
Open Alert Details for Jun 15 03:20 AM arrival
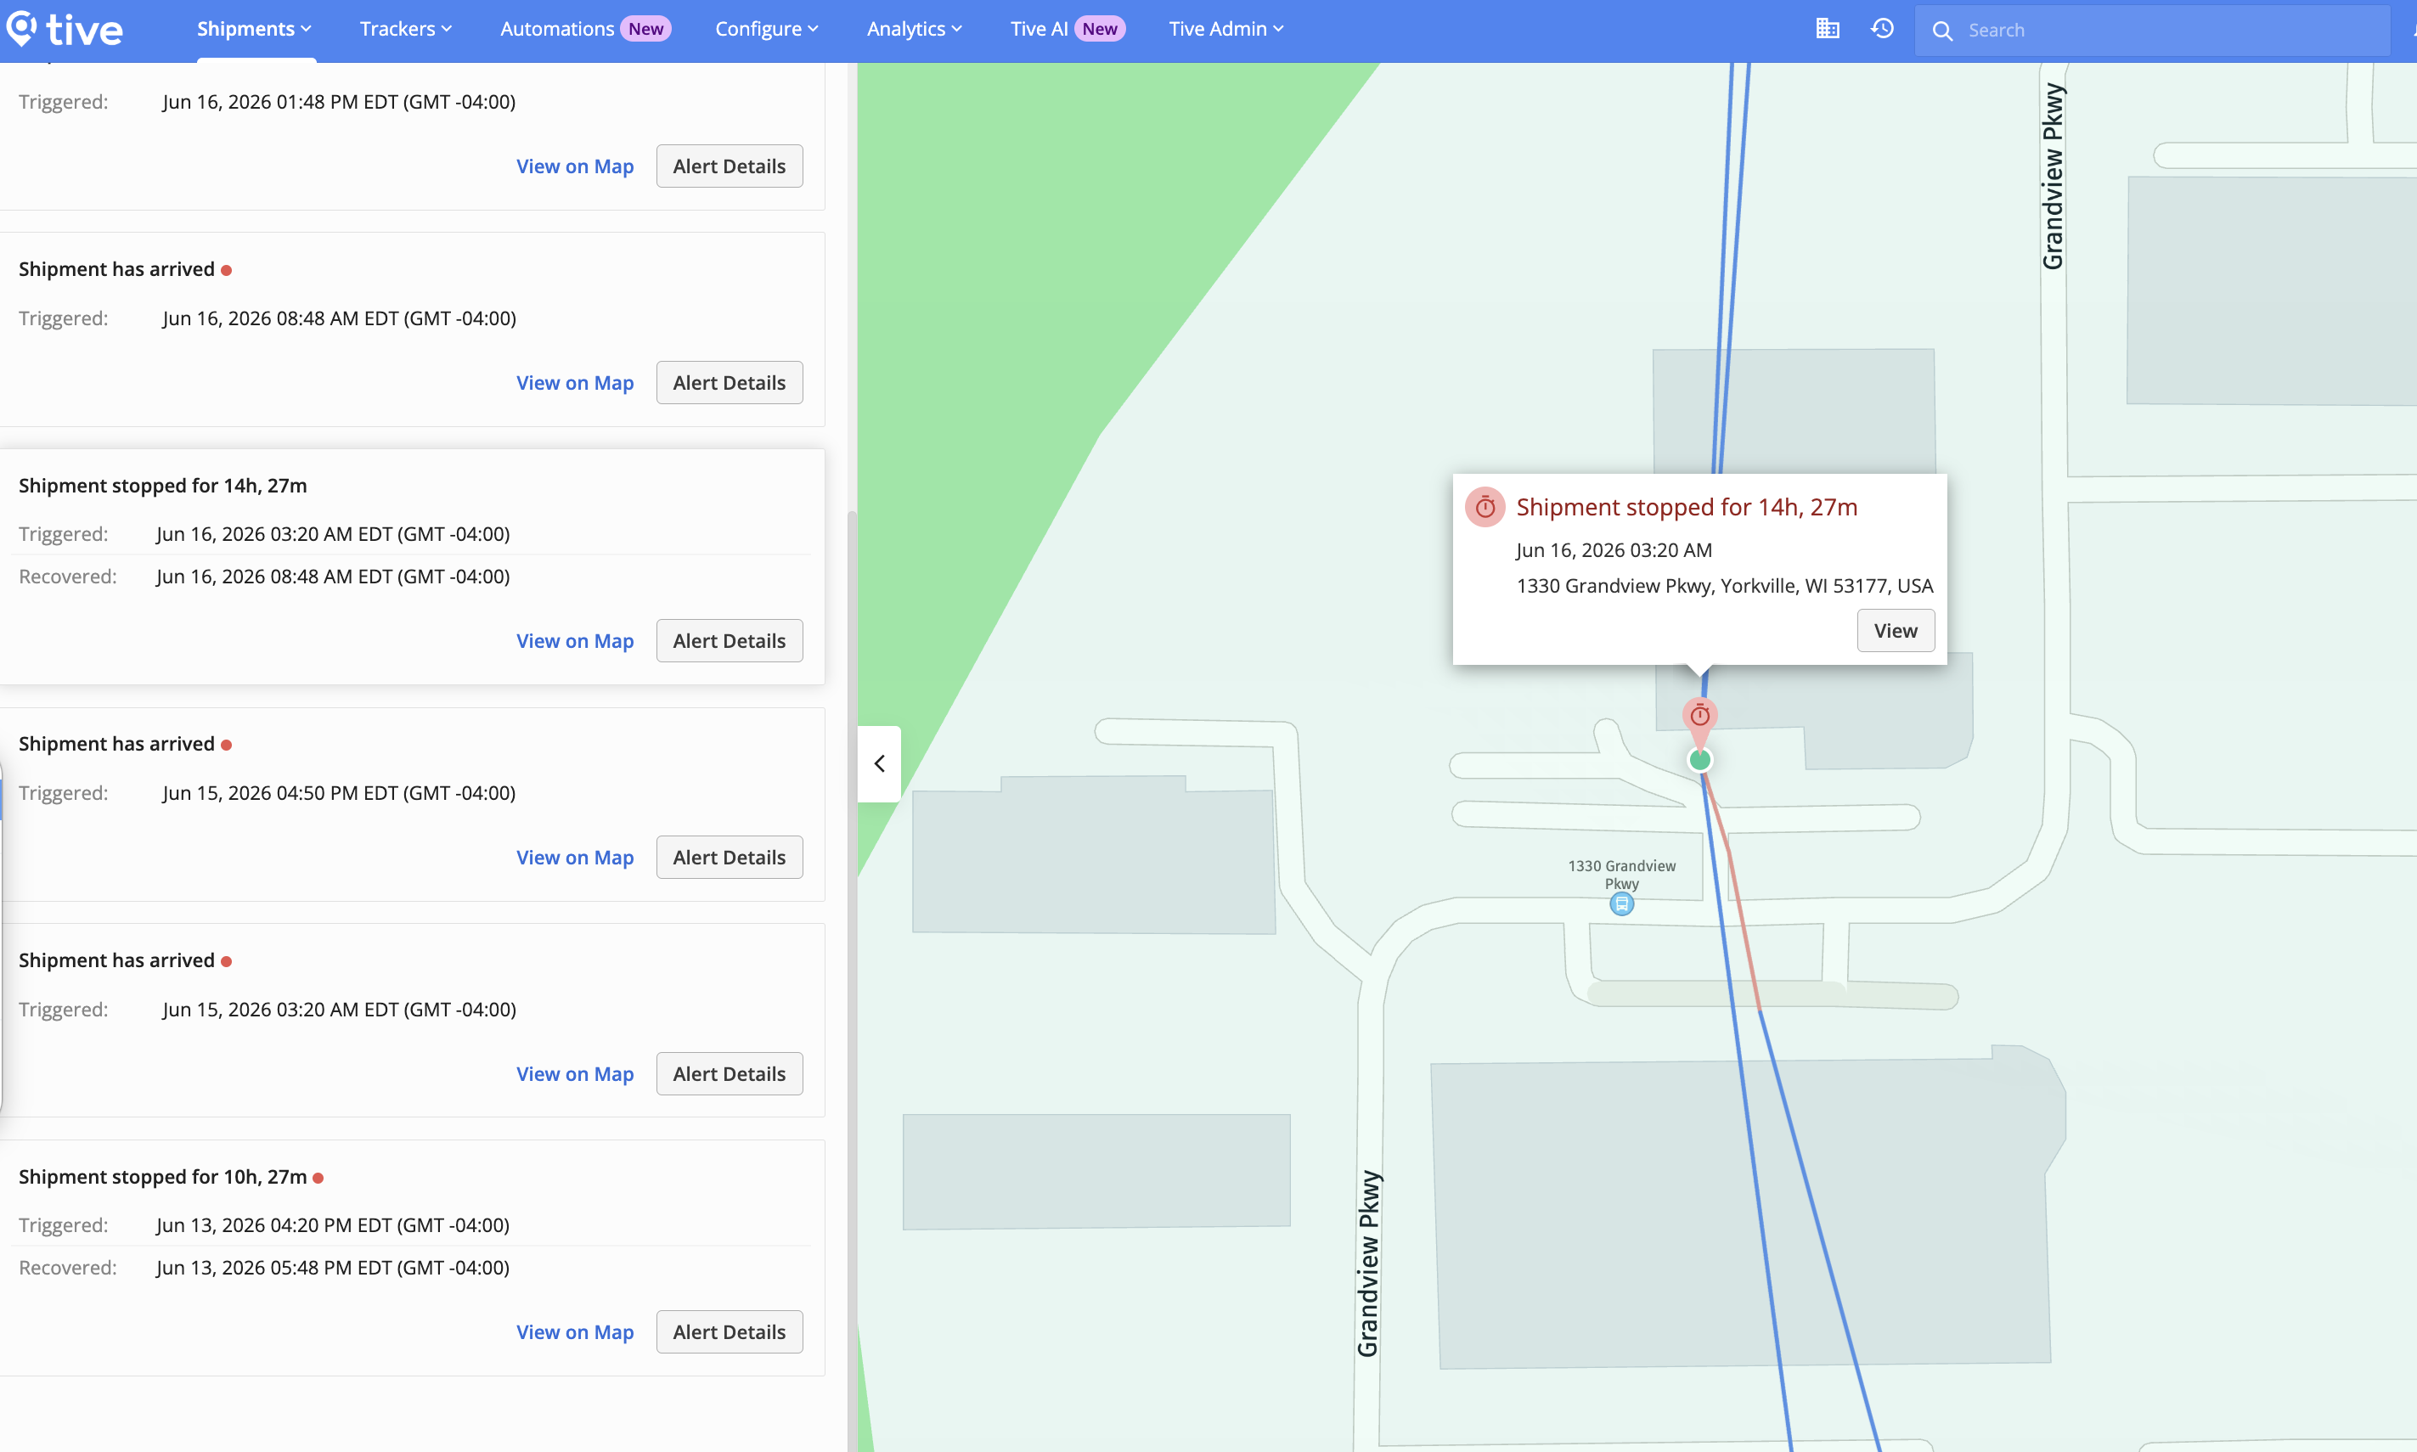pos(729,1073)
